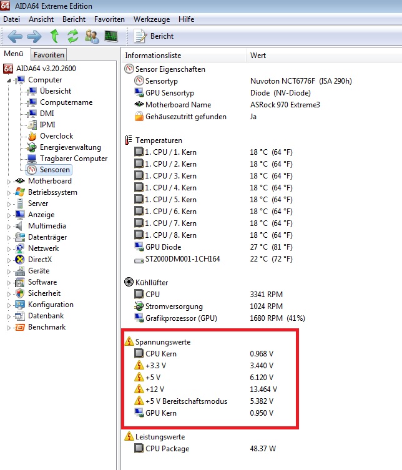Click the Kühllüfter fan icon
This screenshot has height=470, width=402.
pyautogui.click(x=129, y=282)
